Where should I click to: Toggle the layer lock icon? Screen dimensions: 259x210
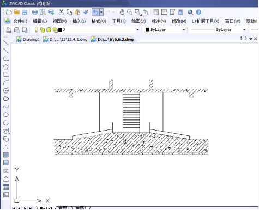coord(43,30)
